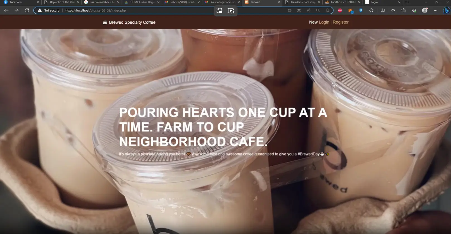Open the user profile avatar
The width and height of the screenshot is (451, 234).
425,10
